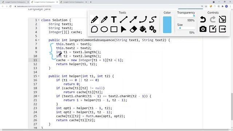Open the zoom magnifier icon in address bar
The image size is (233, 131).
click(x=202, y=7)
